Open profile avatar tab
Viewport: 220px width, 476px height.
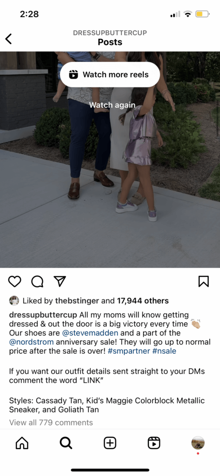pyautogui.click(x=198, y=443)
